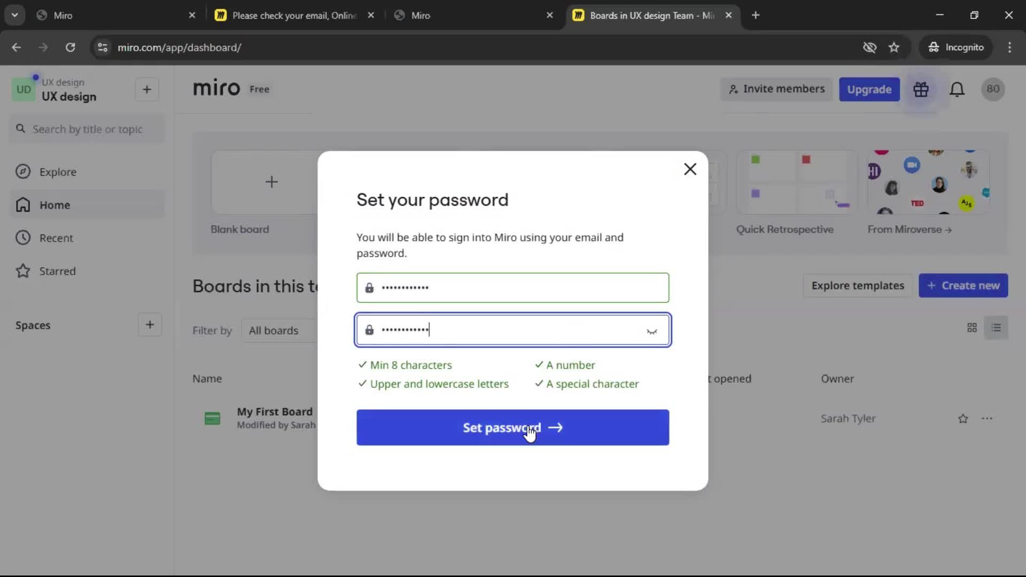1026x577 pixels.
Task: Open Starred boards in sidebar
Action: (x=87, y=271)
